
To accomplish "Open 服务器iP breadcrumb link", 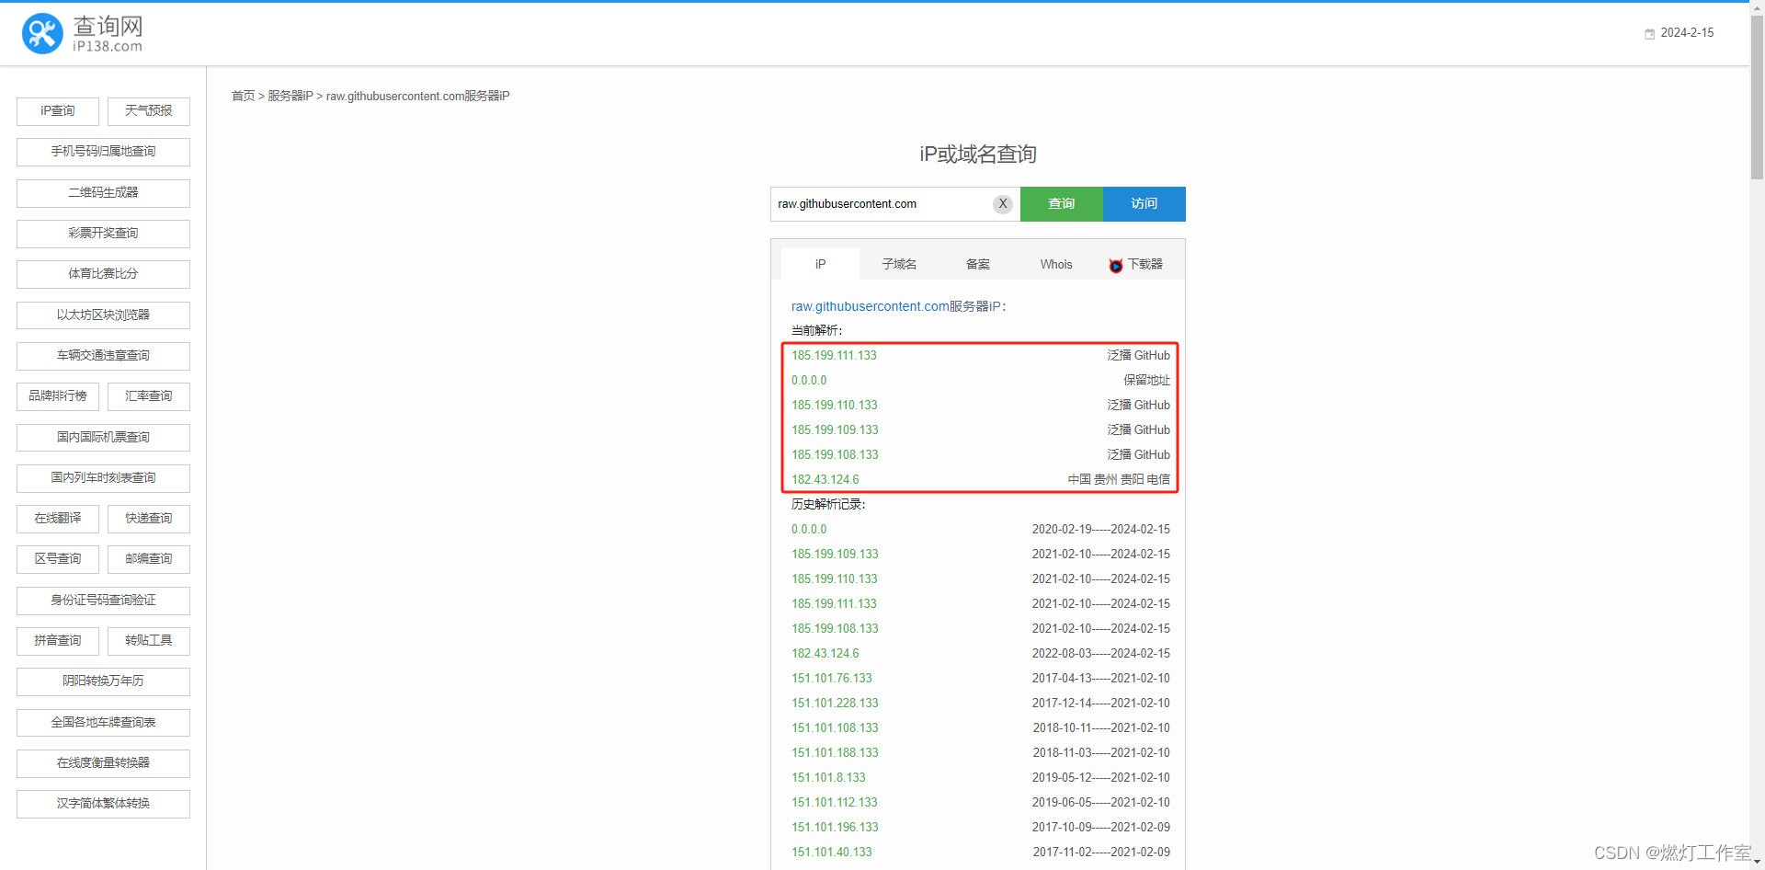I will [290, 96].
